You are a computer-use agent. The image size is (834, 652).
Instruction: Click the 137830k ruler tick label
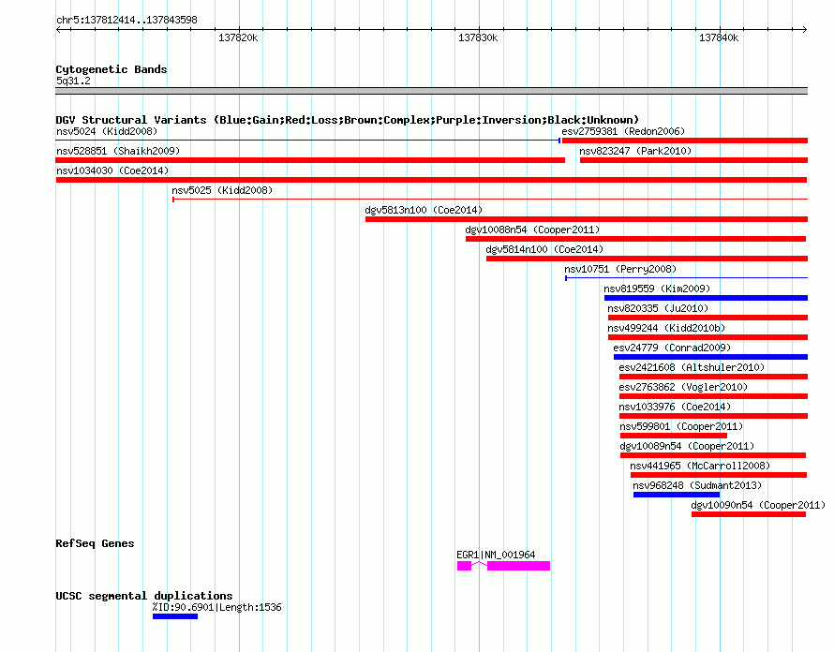pos(478,37)
